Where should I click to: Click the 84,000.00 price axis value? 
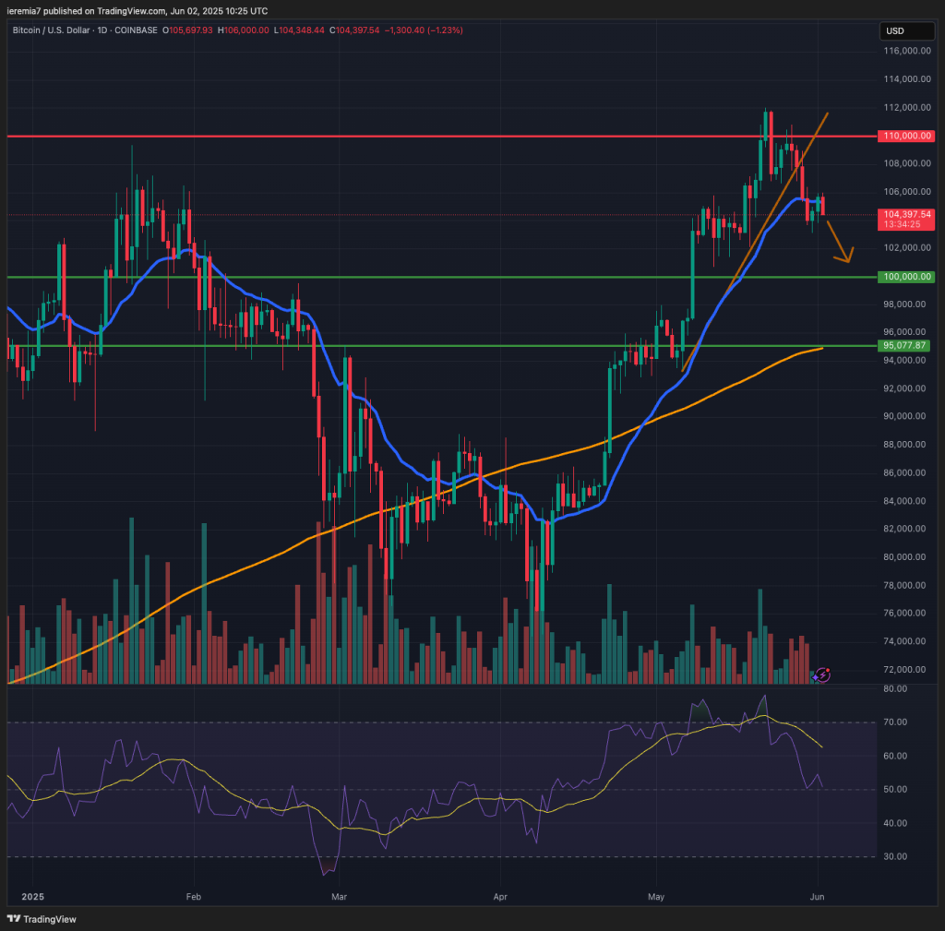pos(904,501)
